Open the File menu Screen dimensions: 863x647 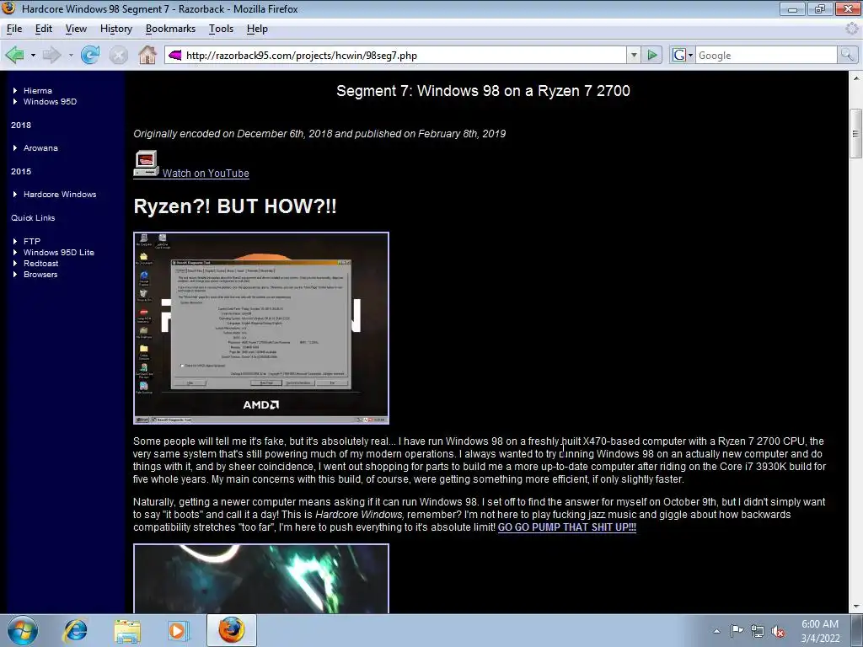[14, 29]
